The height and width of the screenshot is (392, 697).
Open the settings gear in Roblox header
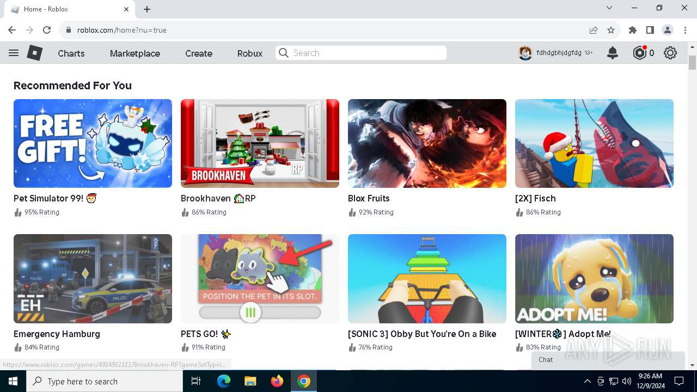(670, 53)
